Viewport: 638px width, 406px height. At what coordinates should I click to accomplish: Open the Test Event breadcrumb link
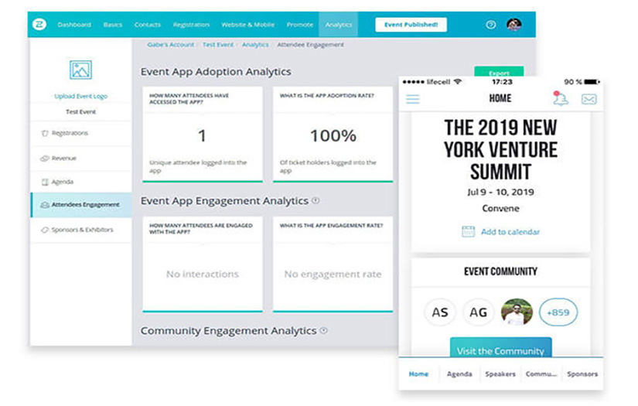(218, 45)
